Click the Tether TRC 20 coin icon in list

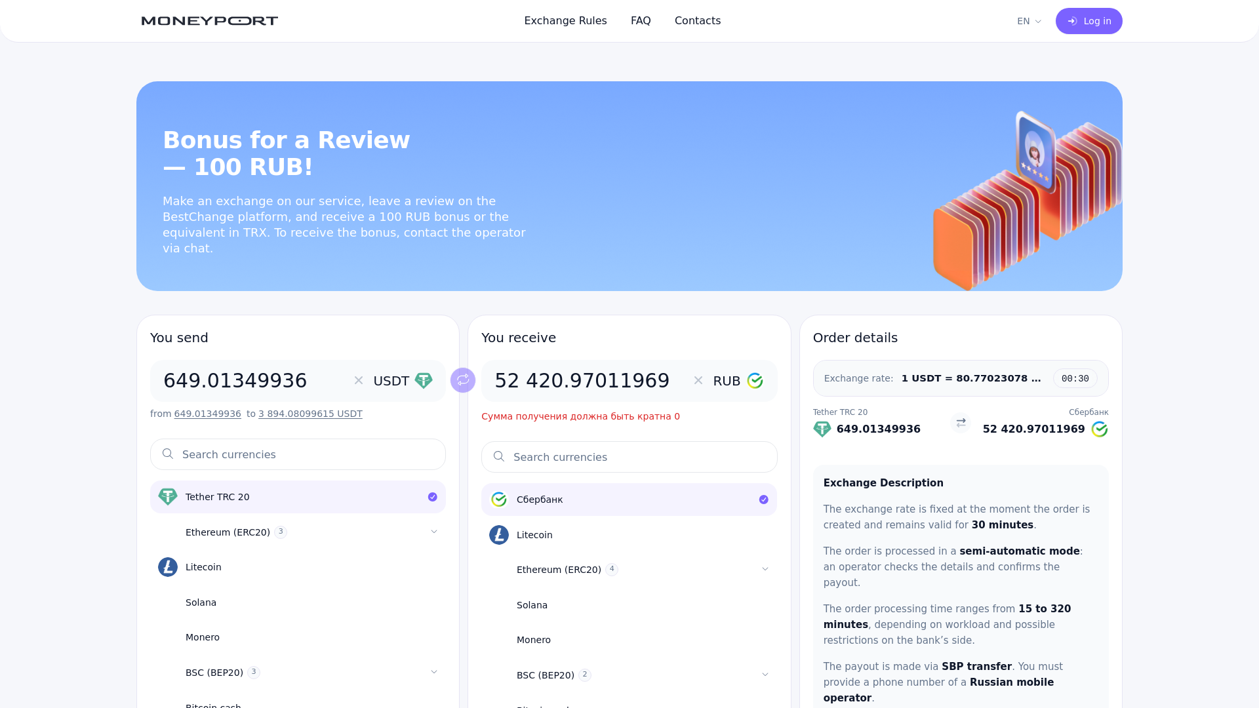[168, 497]
